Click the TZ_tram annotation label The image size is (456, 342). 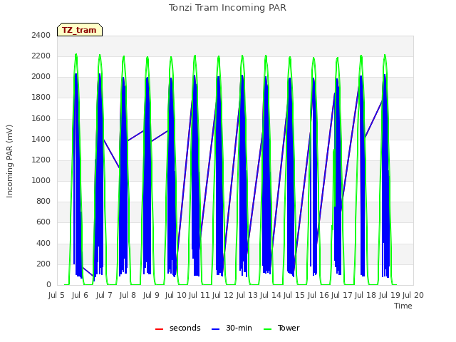pos(79,30)
